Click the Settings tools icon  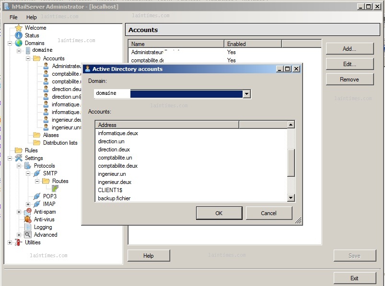click(19, 158)
